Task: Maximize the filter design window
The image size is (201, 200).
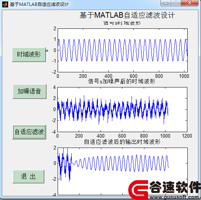Action: [x=176, y=3]
